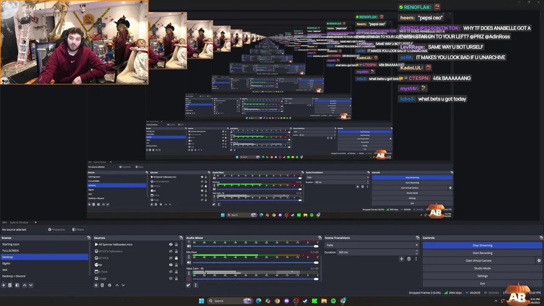Select the Desktop + Discord scene

[44, 276]
